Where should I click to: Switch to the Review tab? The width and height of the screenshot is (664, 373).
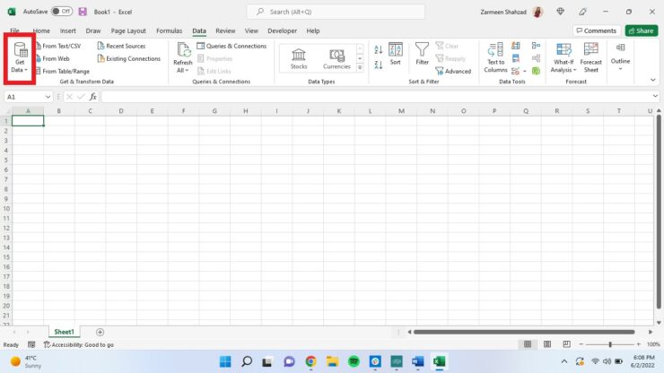[225, 30]
